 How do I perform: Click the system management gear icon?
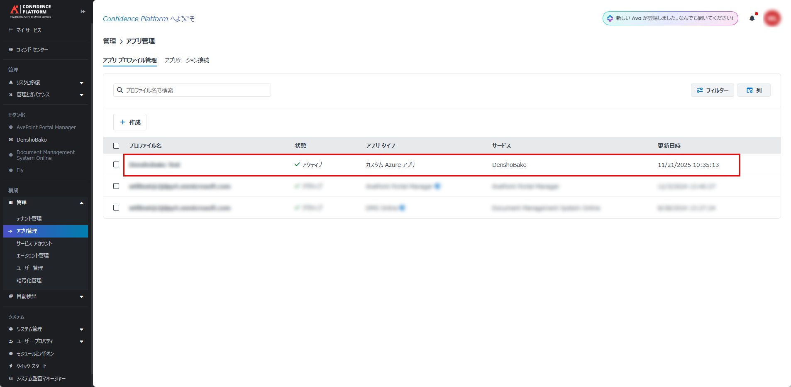pos(11,329)
